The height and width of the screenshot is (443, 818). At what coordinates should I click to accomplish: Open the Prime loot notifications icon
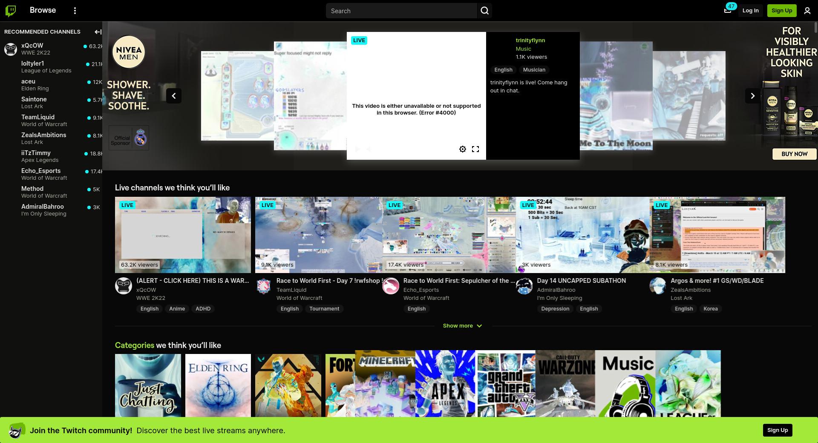728,11
